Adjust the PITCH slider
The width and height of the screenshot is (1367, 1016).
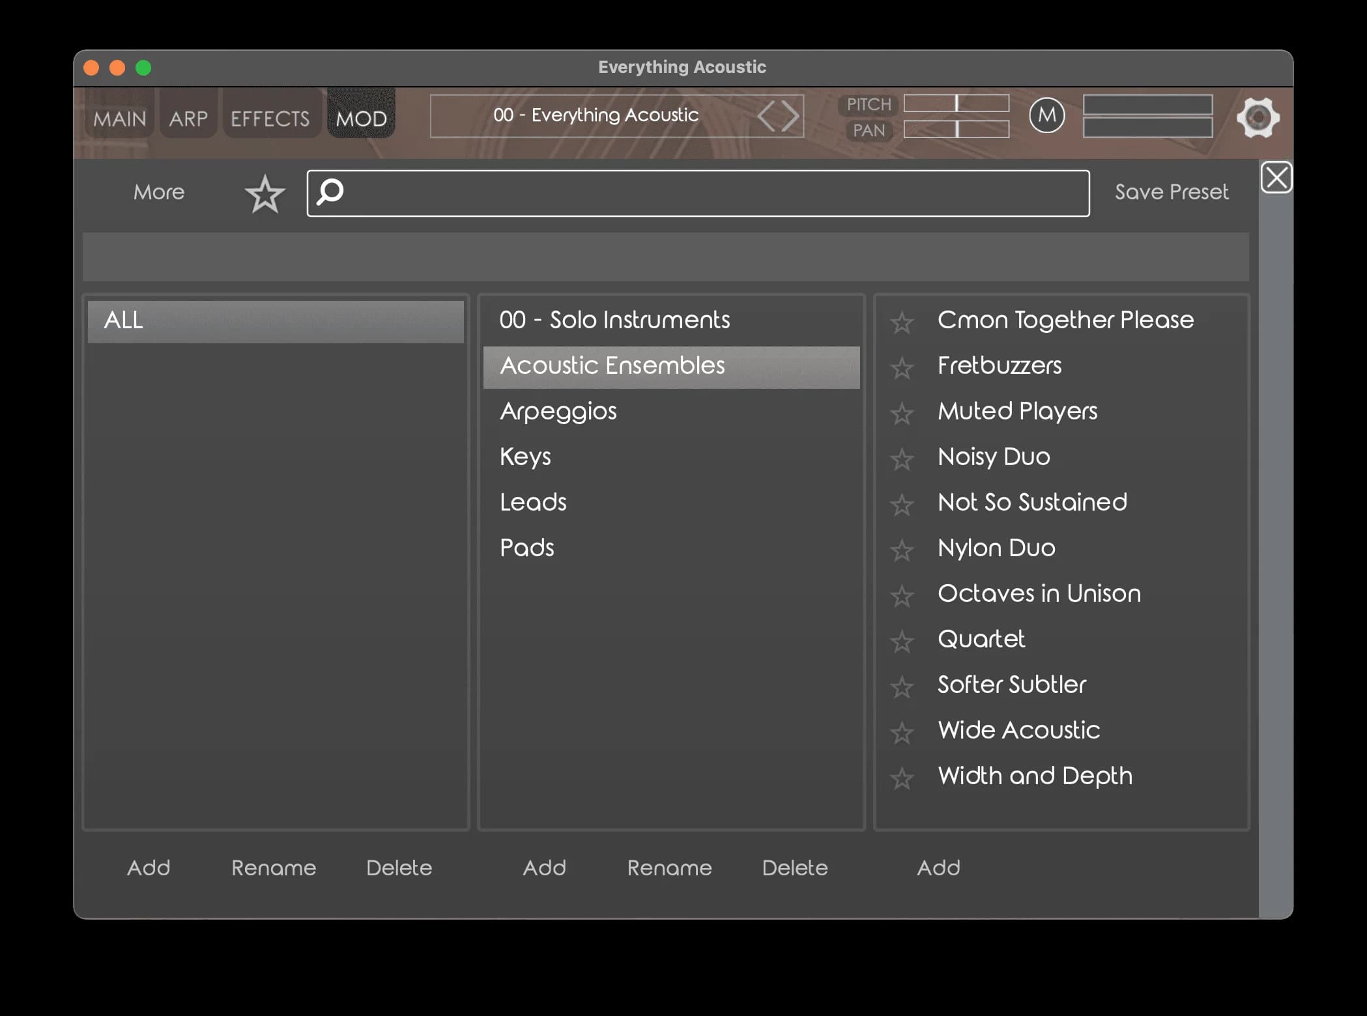[956, 104]
